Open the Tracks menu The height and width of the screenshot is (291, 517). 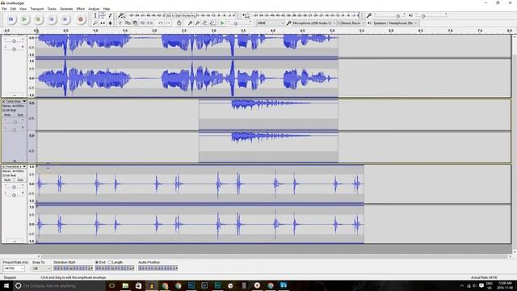52,9
